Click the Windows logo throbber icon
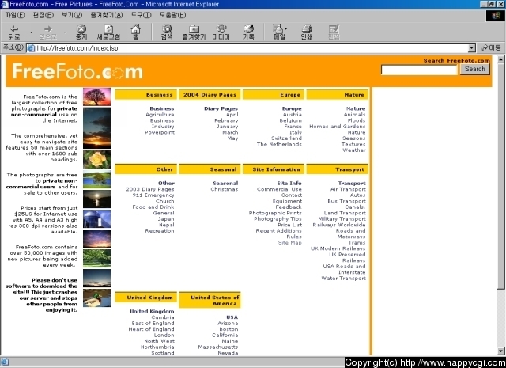This screenshot has width=506, height=368. click(496, 16)
